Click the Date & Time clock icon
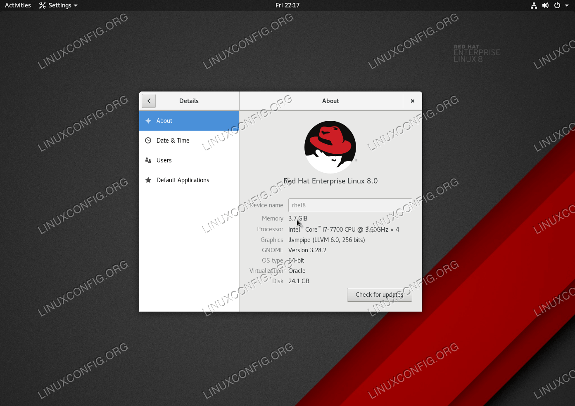Screen dimensions: 575x406 point(148,141)
